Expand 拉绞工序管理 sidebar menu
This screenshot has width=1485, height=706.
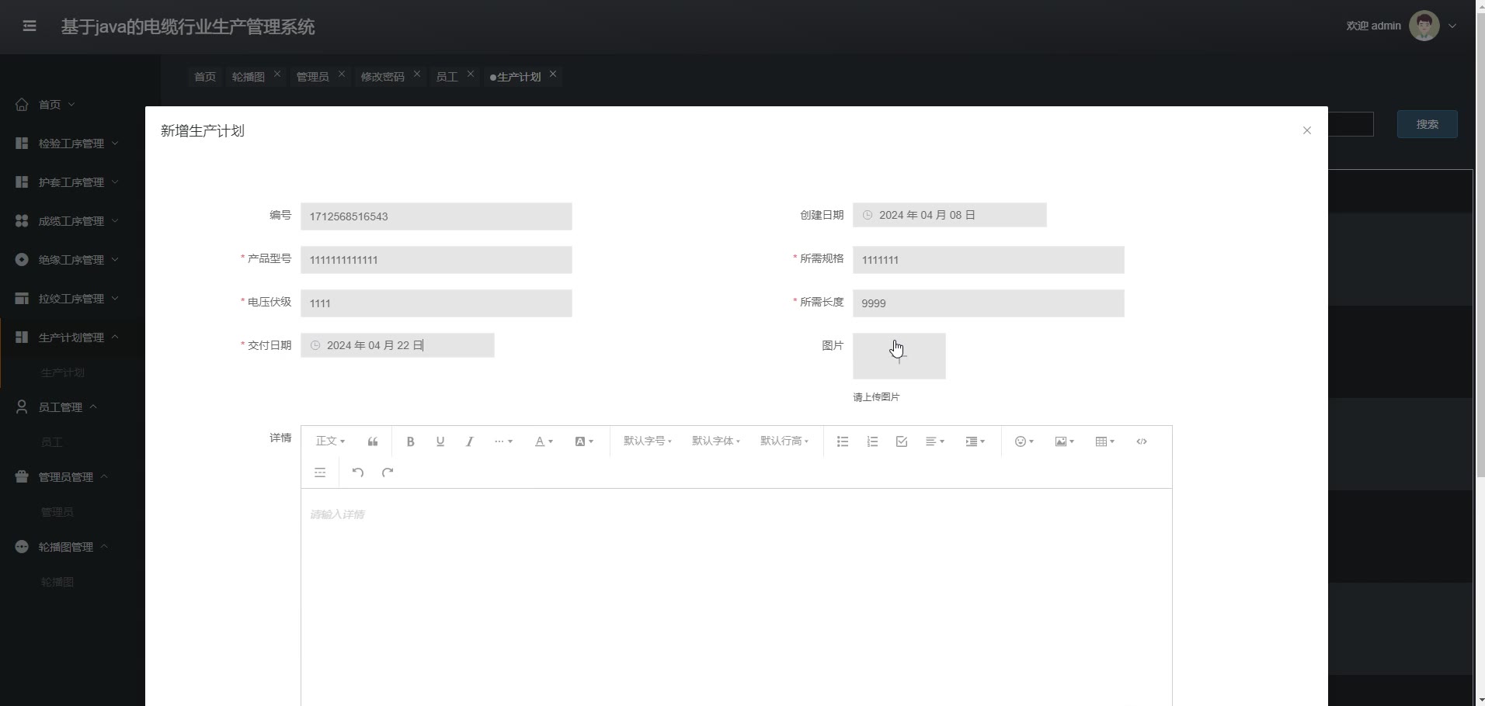pos(71,299)
